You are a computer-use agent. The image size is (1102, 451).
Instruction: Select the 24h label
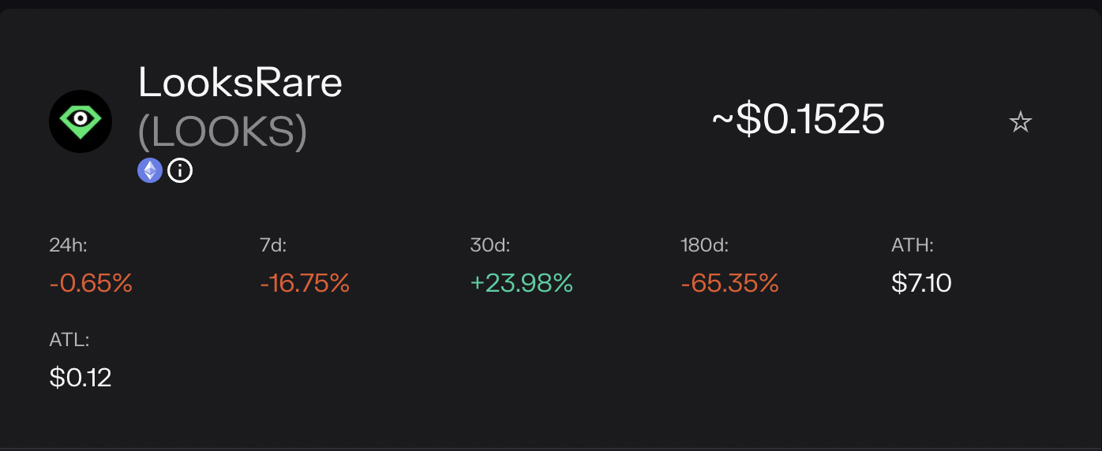[x=68, y=246]
